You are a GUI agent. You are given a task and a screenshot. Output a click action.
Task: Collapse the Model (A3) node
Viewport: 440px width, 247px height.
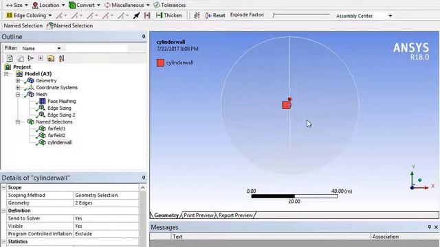tap(6, 74)
